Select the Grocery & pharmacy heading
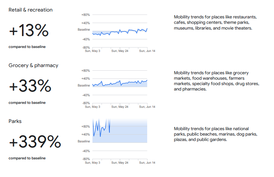The height and width of the screenshot is (177, 274). point(33,65)
